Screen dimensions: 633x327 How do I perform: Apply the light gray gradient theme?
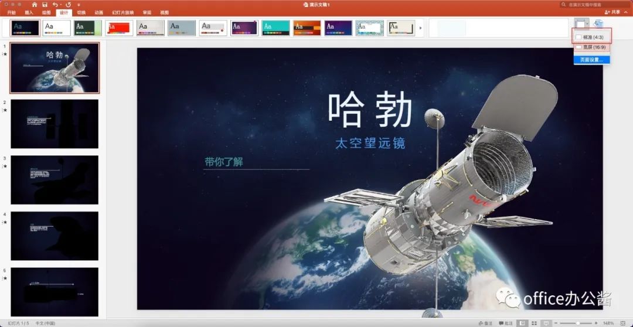(150, 28)
